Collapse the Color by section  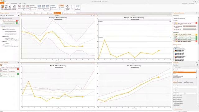pos(174,80)
